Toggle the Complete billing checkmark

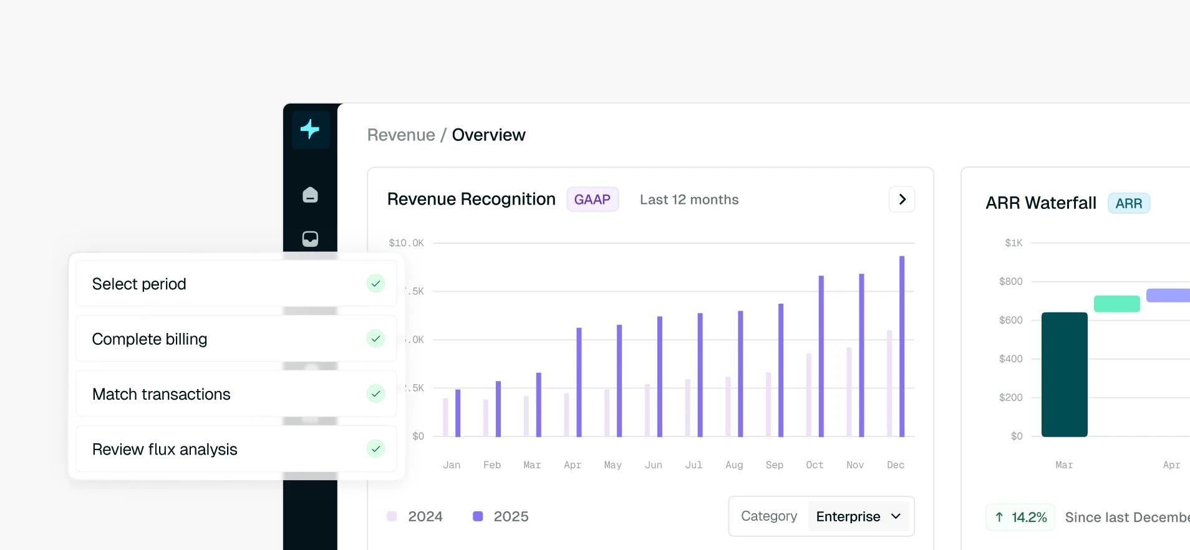coord(375,339)
